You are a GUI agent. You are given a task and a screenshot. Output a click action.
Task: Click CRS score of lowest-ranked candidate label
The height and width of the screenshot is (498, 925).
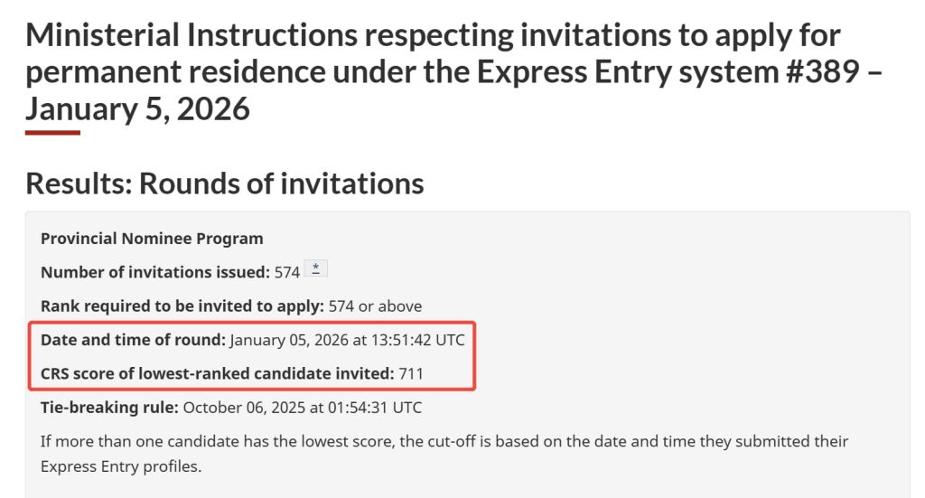tap(217, 372)
